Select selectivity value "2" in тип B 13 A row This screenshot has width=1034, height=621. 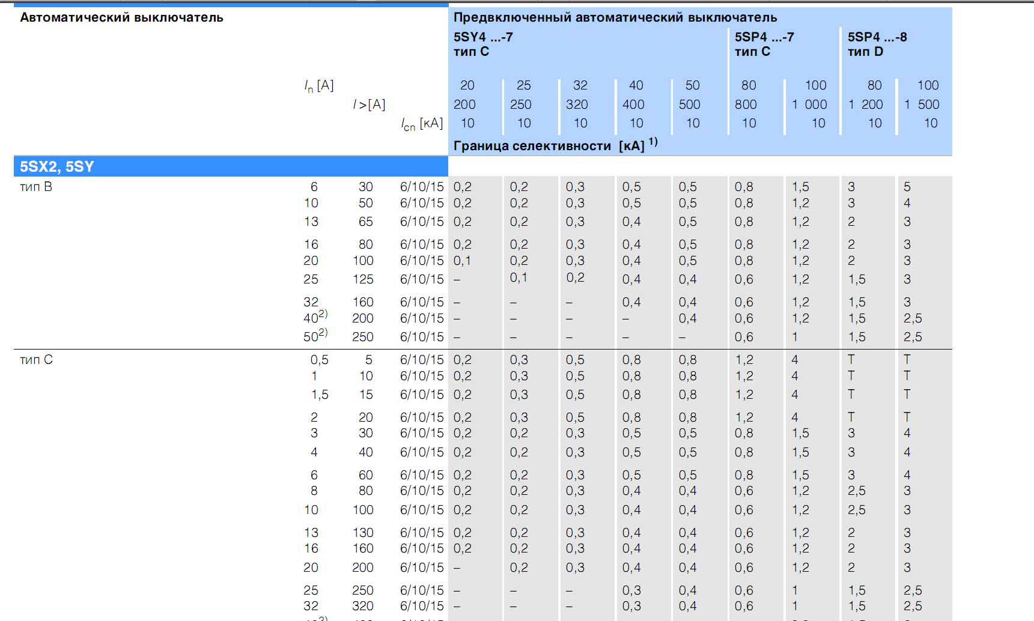[851, 222]
